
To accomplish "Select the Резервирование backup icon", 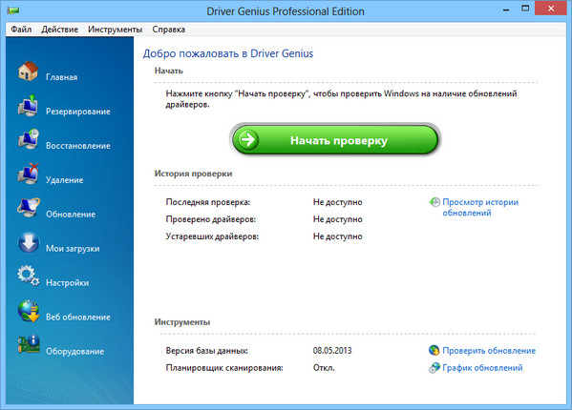I will click(x=28, y=105).
